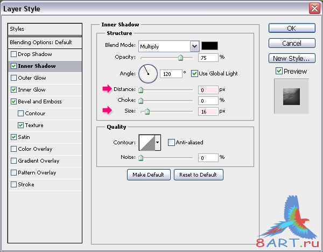323x252 pixels.
Task: Open the Blend Mode dropdown arrow
Action: pyautogui.click(x=194, y=46)
